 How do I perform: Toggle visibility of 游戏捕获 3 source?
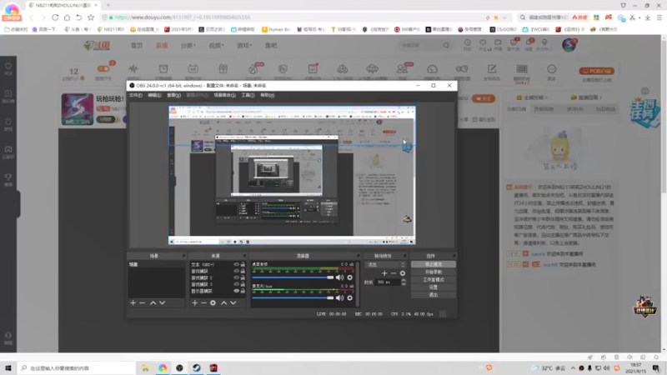tap(237, 284)
